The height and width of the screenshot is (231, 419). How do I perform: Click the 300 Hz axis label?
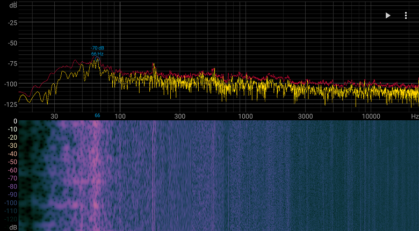click(x=180, y=116)
